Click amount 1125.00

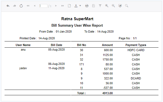click(108, 55)
